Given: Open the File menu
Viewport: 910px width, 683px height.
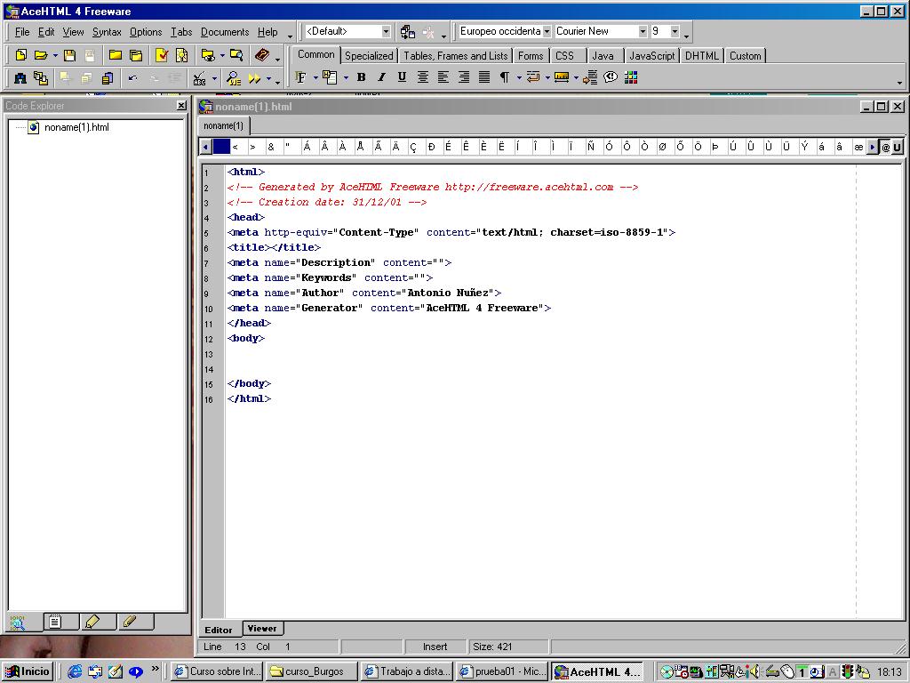Looking at the screenshot, I should (x=22, y=32).
